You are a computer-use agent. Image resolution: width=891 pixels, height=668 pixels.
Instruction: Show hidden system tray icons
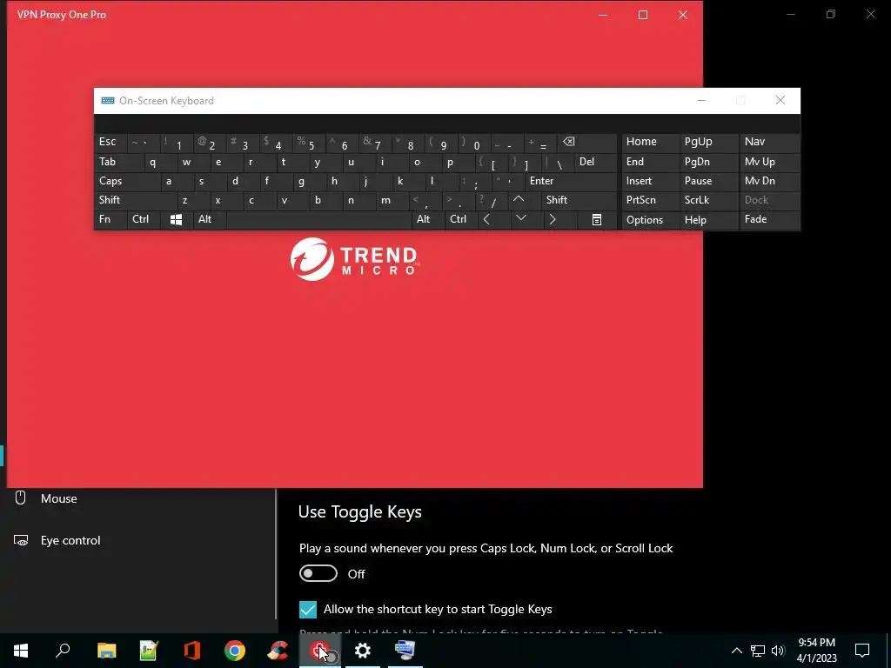click(x=736, y=651)
